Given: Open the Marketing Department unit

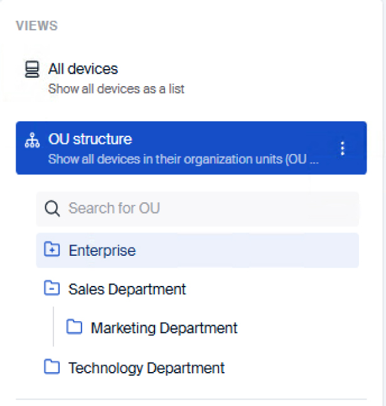Looking at the screenshot, I should [164, 327].
